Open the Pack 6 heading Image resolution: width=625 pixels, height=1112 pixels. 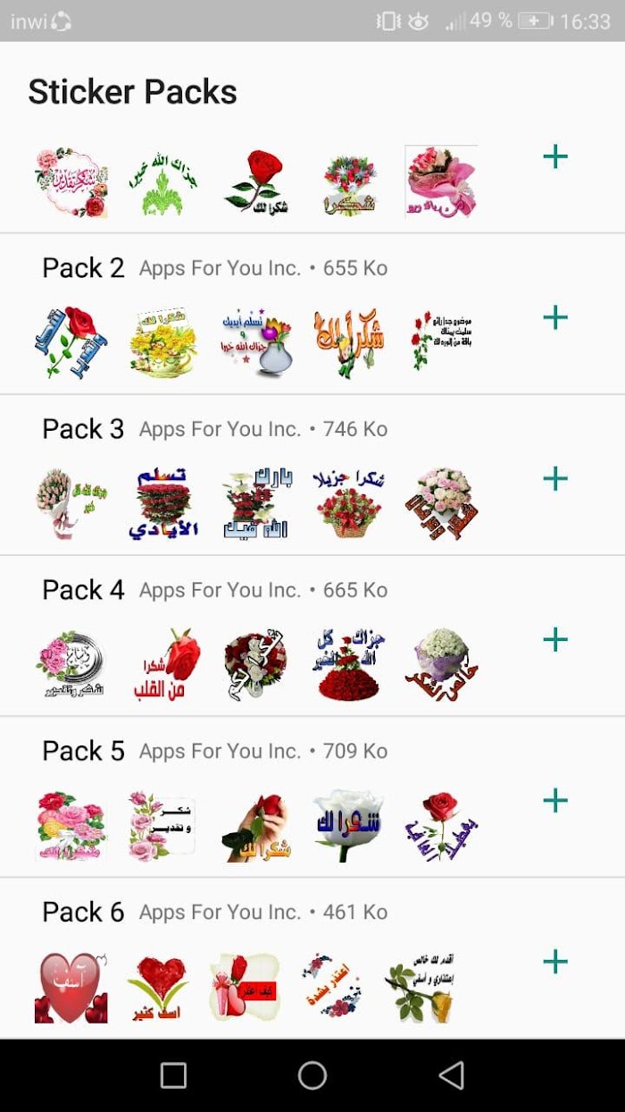[x=83, y=912]
